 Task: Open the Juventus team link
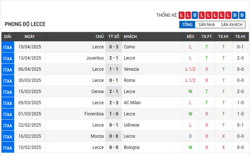coord(95,58)
